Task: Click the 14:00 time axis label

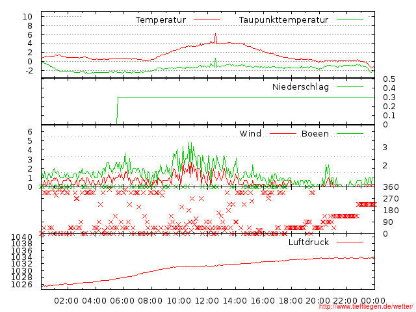Action: coord(235,301)
